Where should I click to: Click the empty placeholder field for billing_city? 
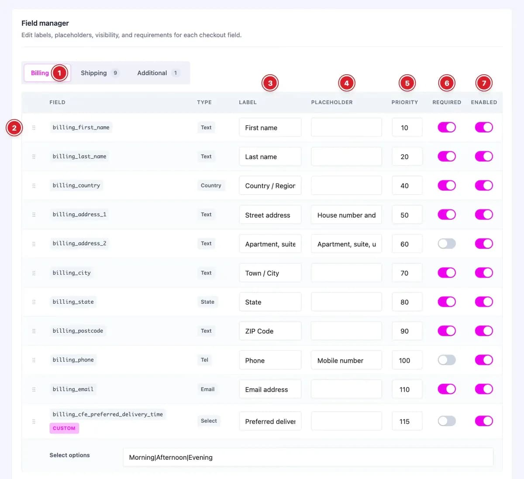(346, 273)
